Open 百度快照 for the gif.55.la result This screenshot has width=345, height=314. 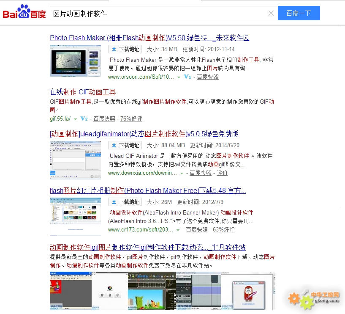[x=104, y=118]
